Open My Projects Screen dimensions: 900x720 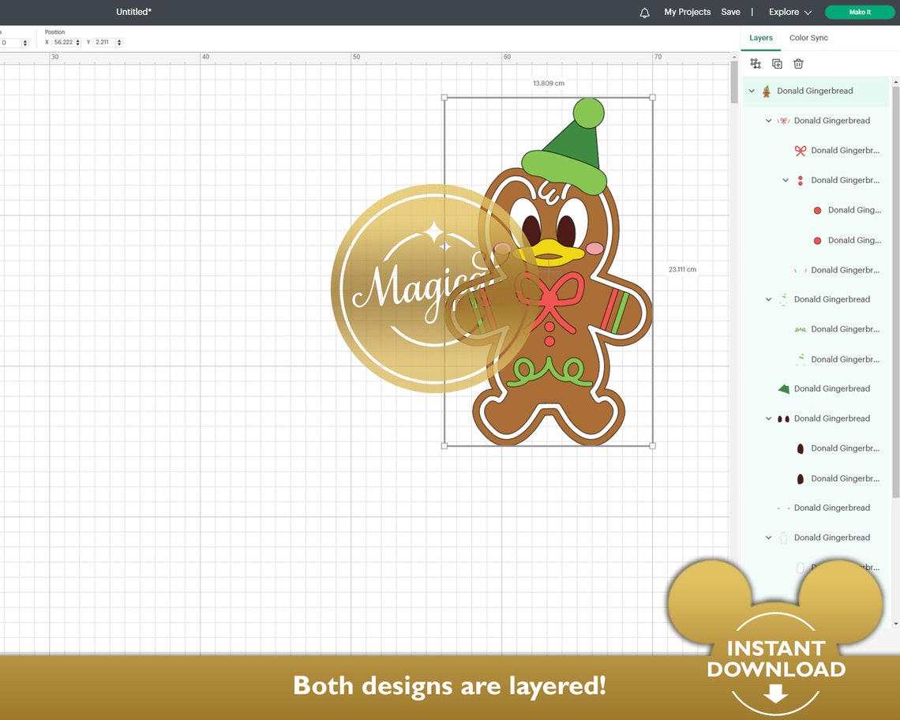pos(687,12)
